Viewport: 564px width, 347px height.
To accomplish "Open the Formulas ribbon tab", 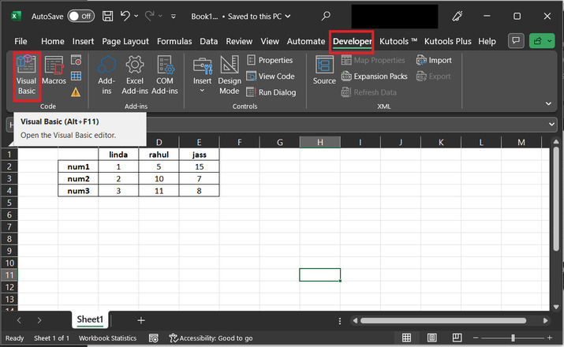I will 174,41.
